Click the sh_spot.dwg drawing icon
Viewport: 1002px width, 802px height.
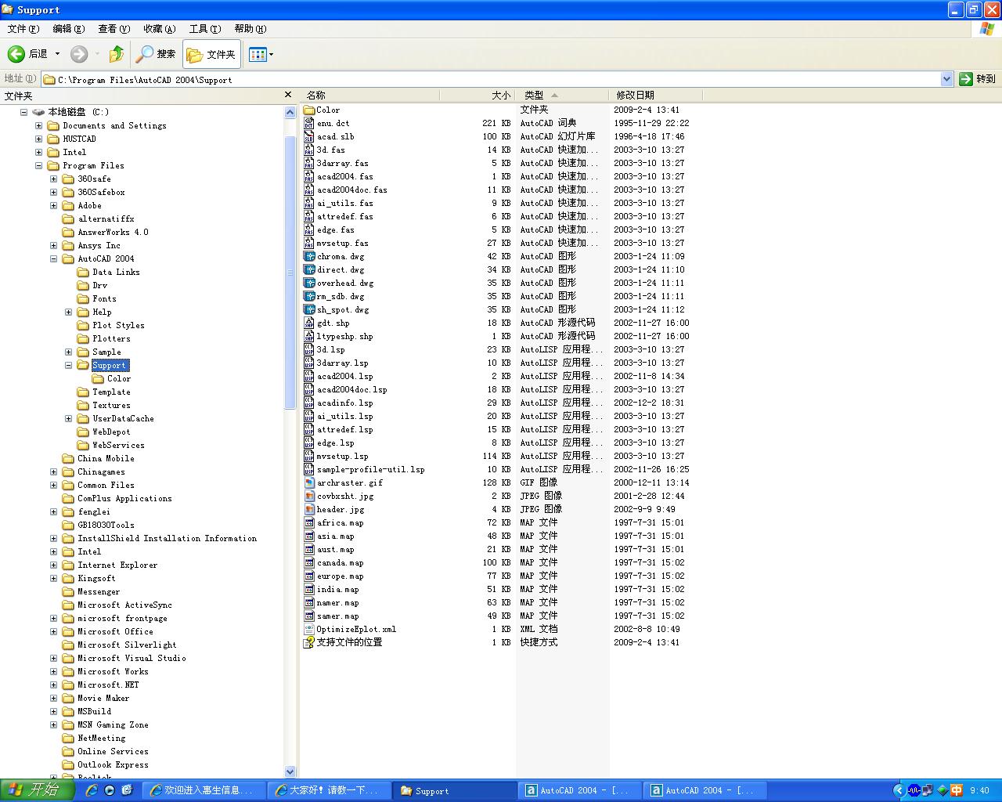point(308,309)
